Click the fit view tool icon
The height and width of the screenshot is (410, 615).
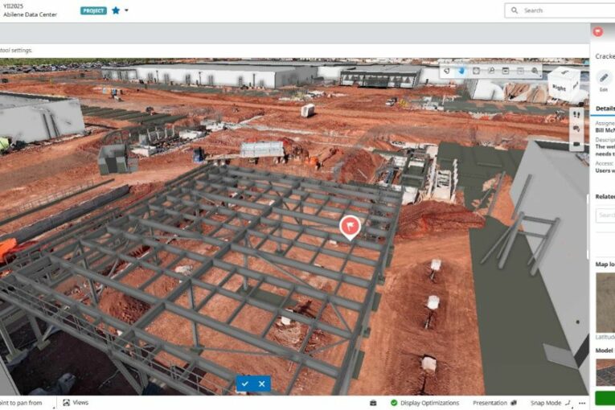click(x=476, y=71)
